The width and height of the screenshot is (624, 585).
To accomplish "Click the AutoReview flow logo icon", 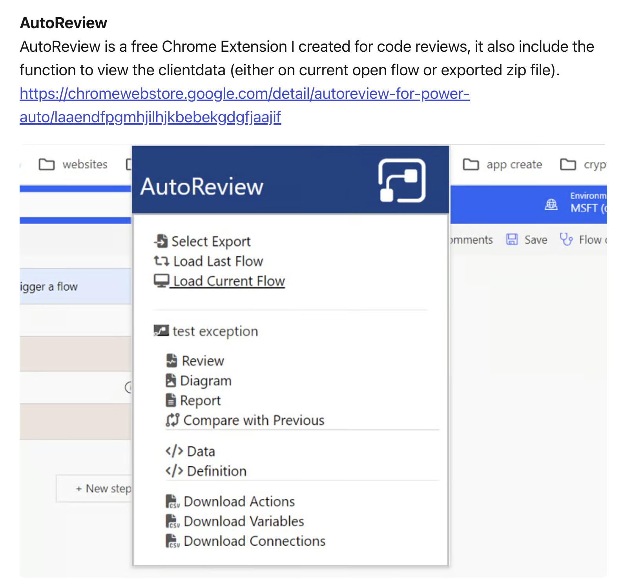I will (x=402, y=180).
